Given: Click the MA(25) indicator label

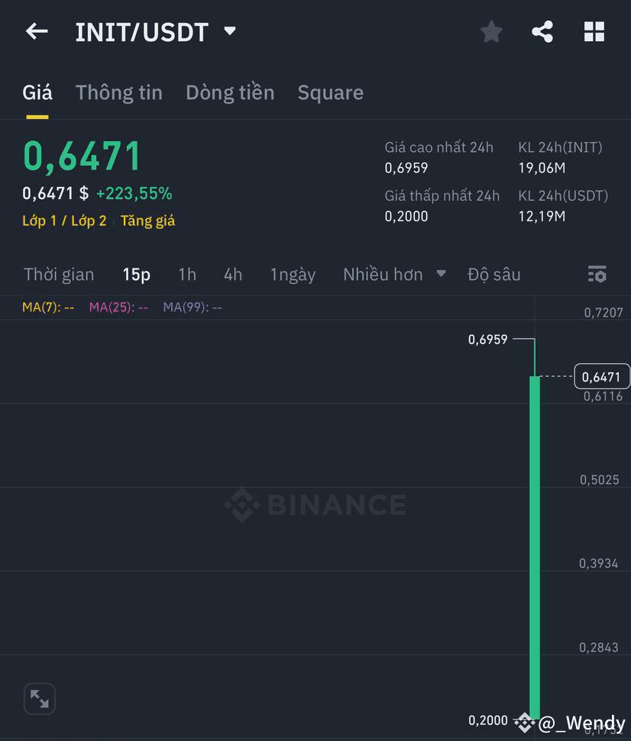Looking at the screenshot, I should [x=118, y=306].
